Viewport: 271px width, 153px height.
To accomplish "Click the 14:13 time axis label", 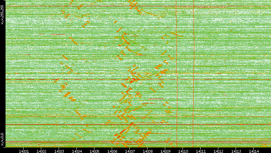I will pos(236,152).
